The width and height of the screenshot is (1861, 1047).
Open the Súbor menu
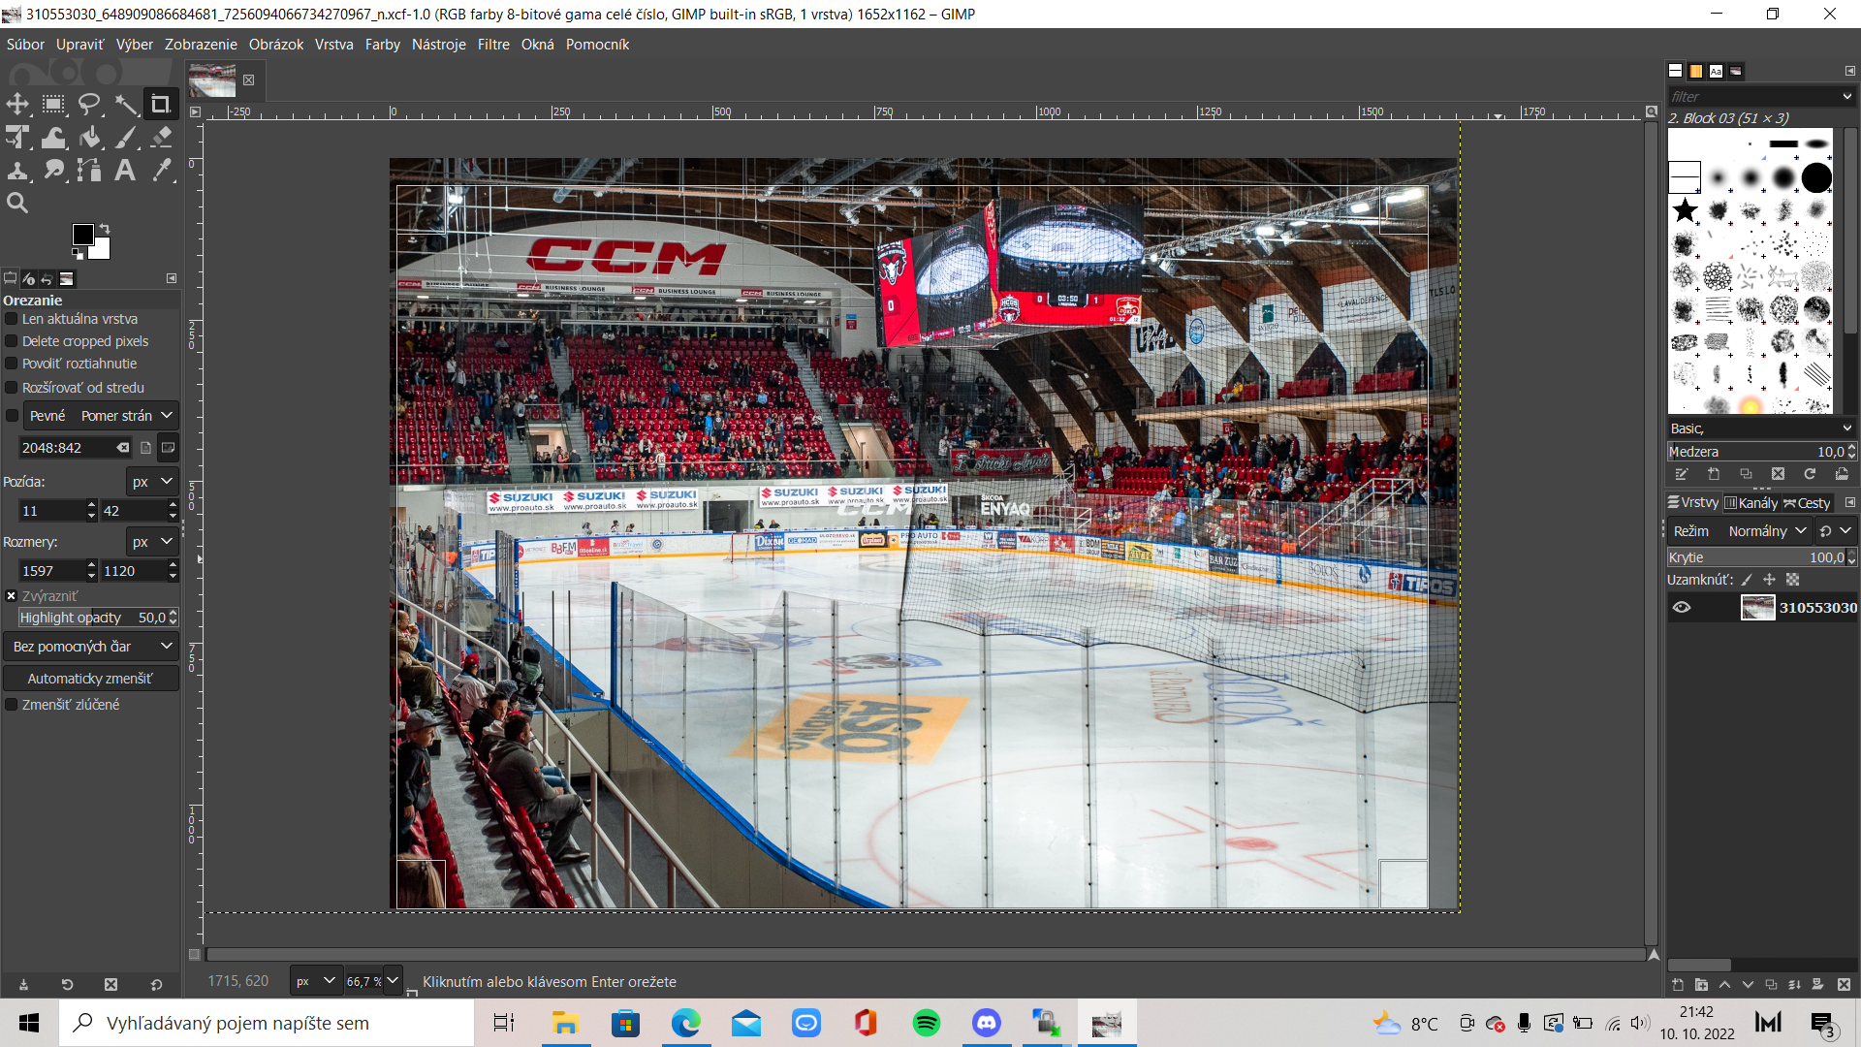25,45
